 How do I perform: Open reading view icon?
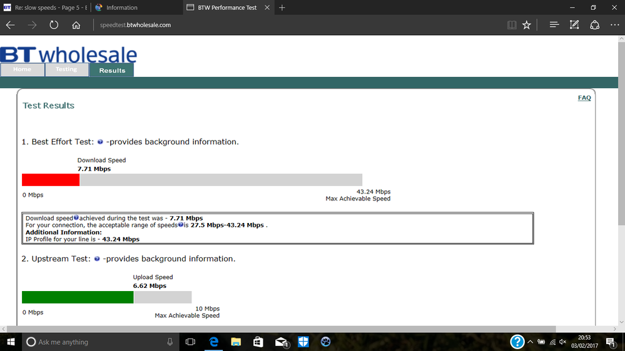[512, 25]
